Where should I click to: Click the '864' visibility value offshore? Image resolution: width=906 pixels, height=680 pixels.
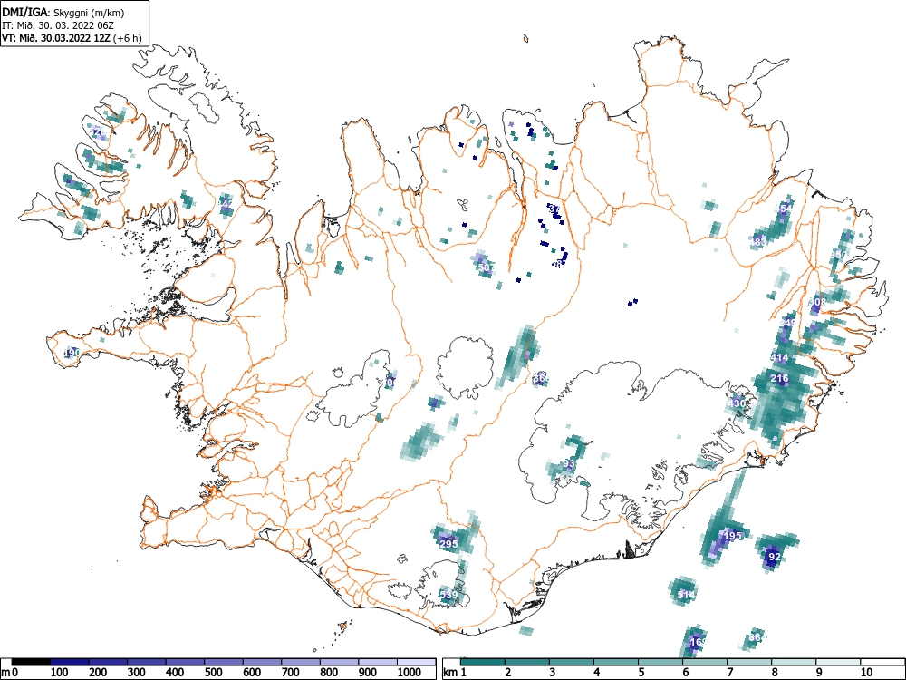coord(757,637)
